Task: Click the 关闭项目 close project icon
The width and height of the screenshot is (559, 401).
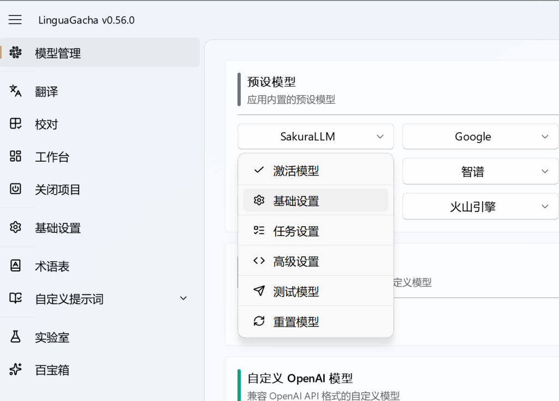Action: point(16,190)
